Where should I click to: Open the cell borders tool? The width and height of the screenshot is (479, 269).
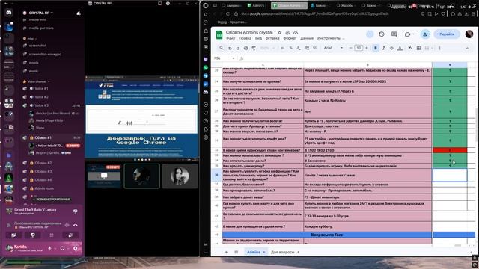click(418, 48)
